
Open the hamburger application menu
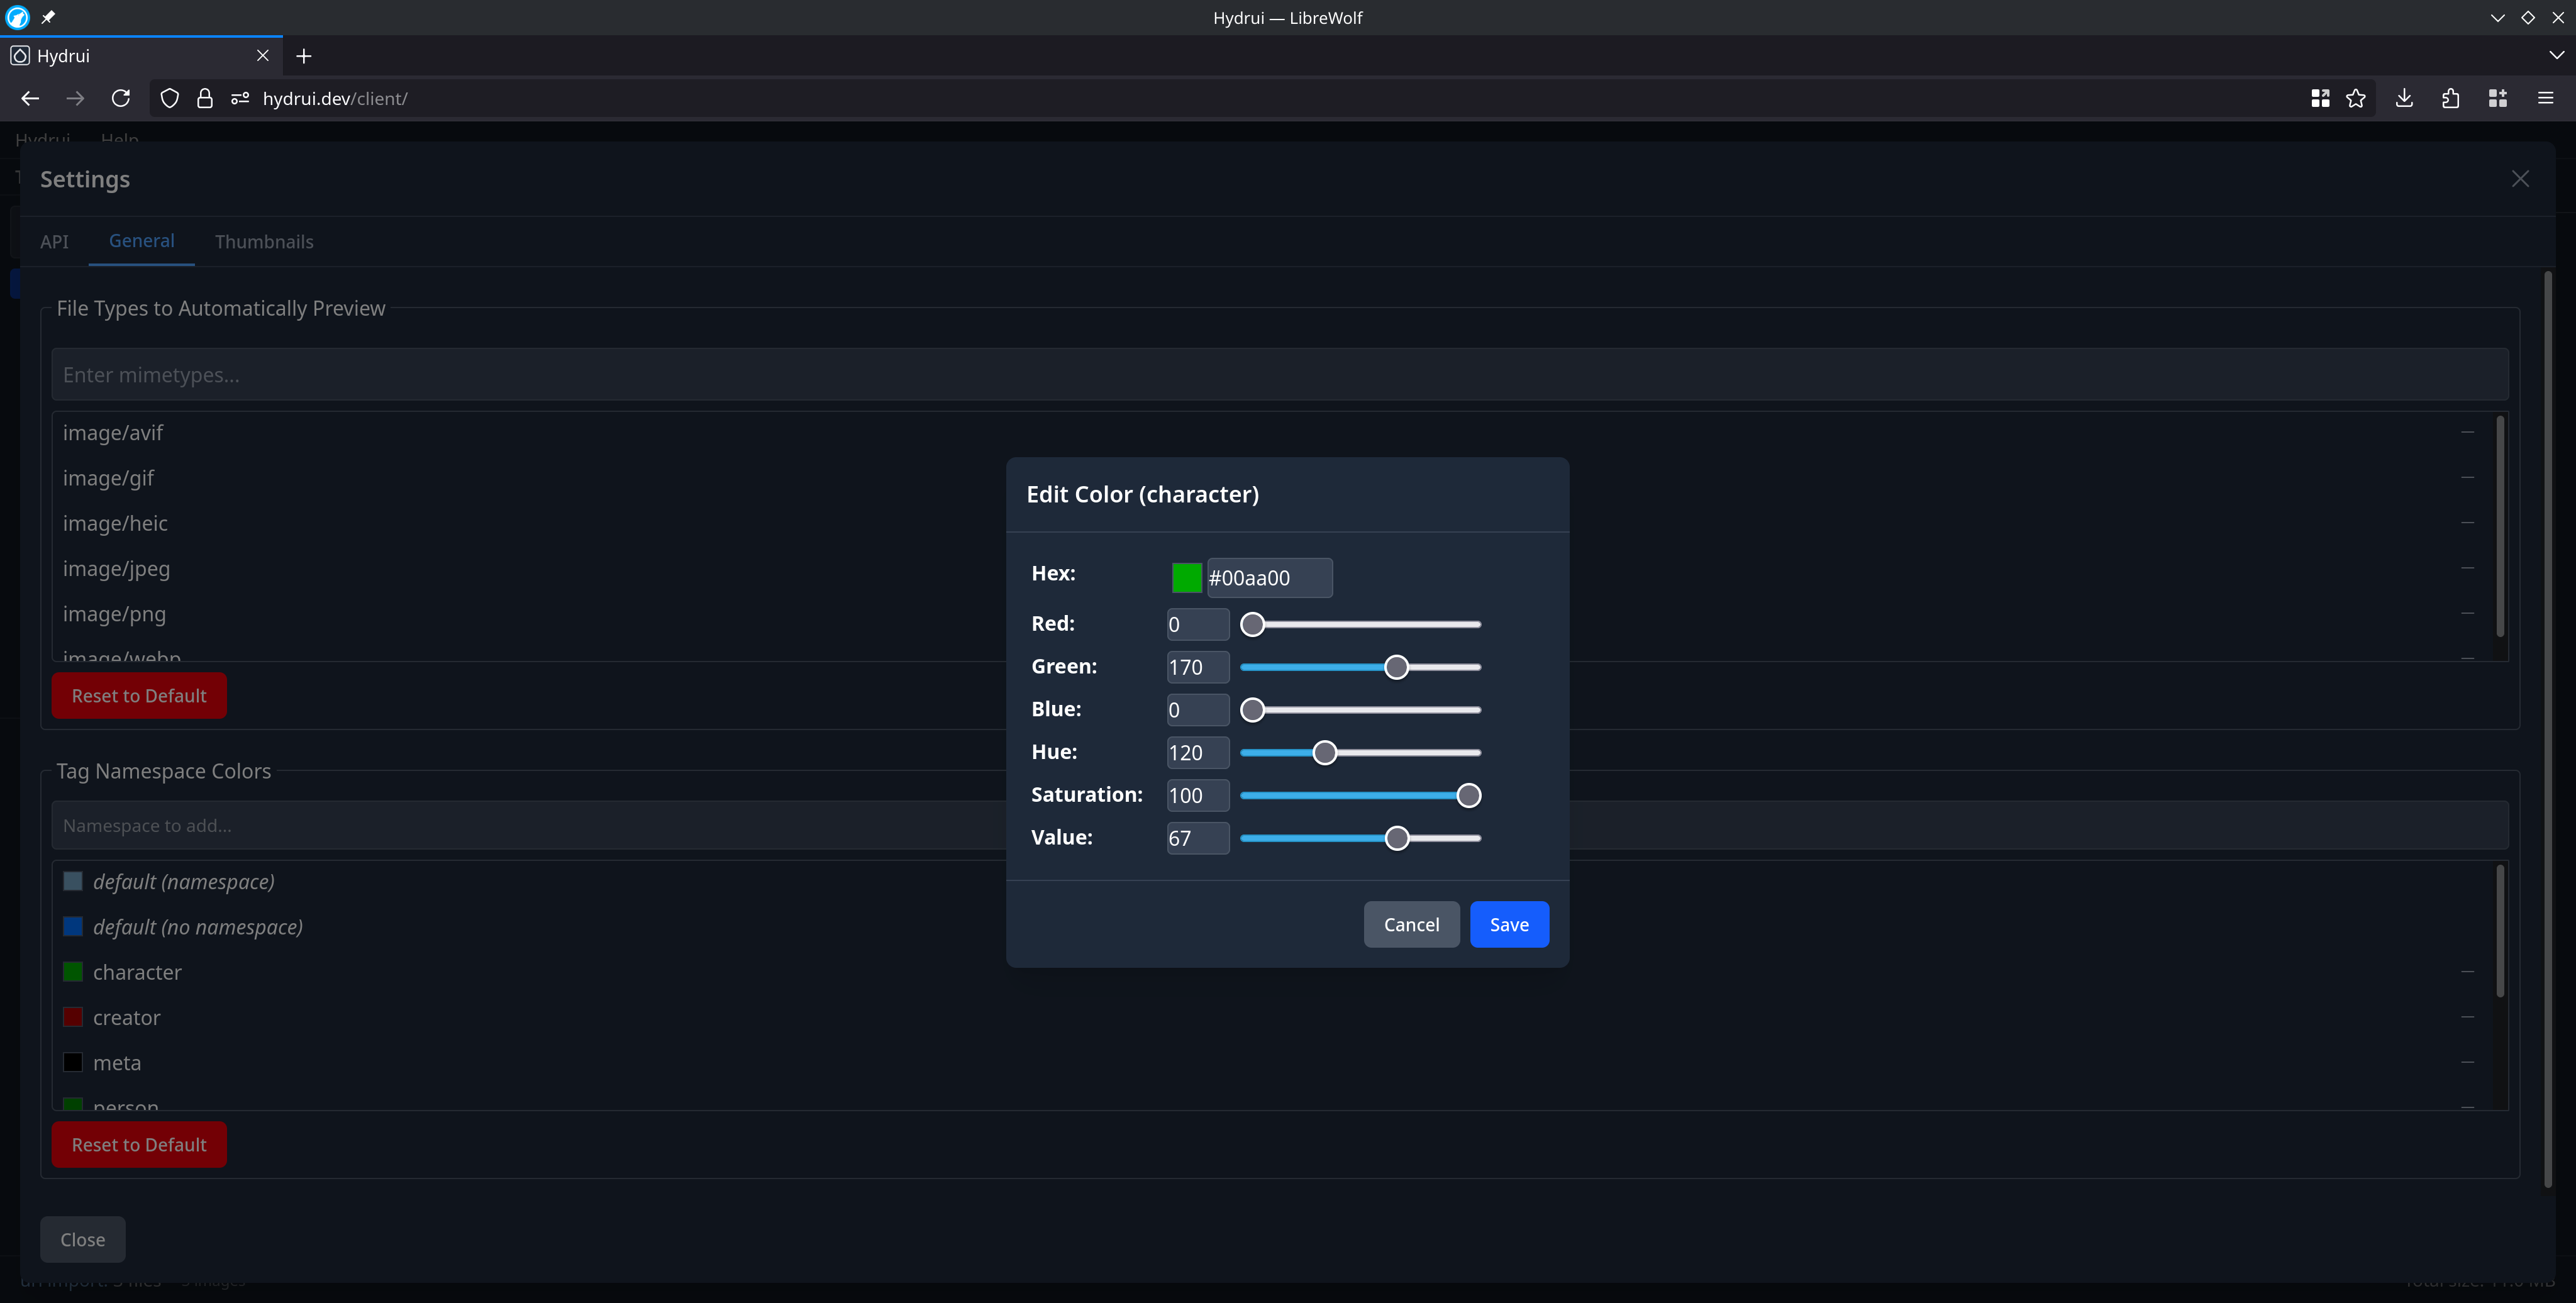tap(2545, 98)
